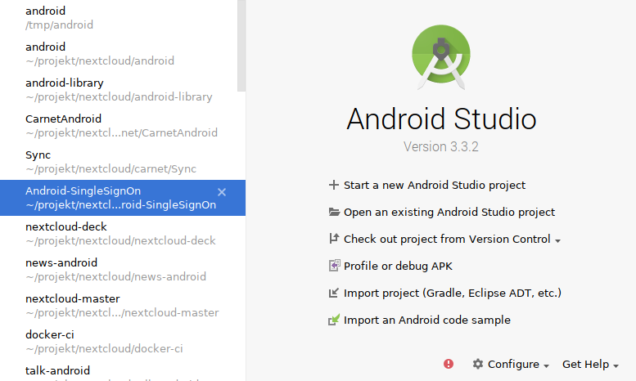Select the Android-SingleSignOn recent project

pos(123,198)
